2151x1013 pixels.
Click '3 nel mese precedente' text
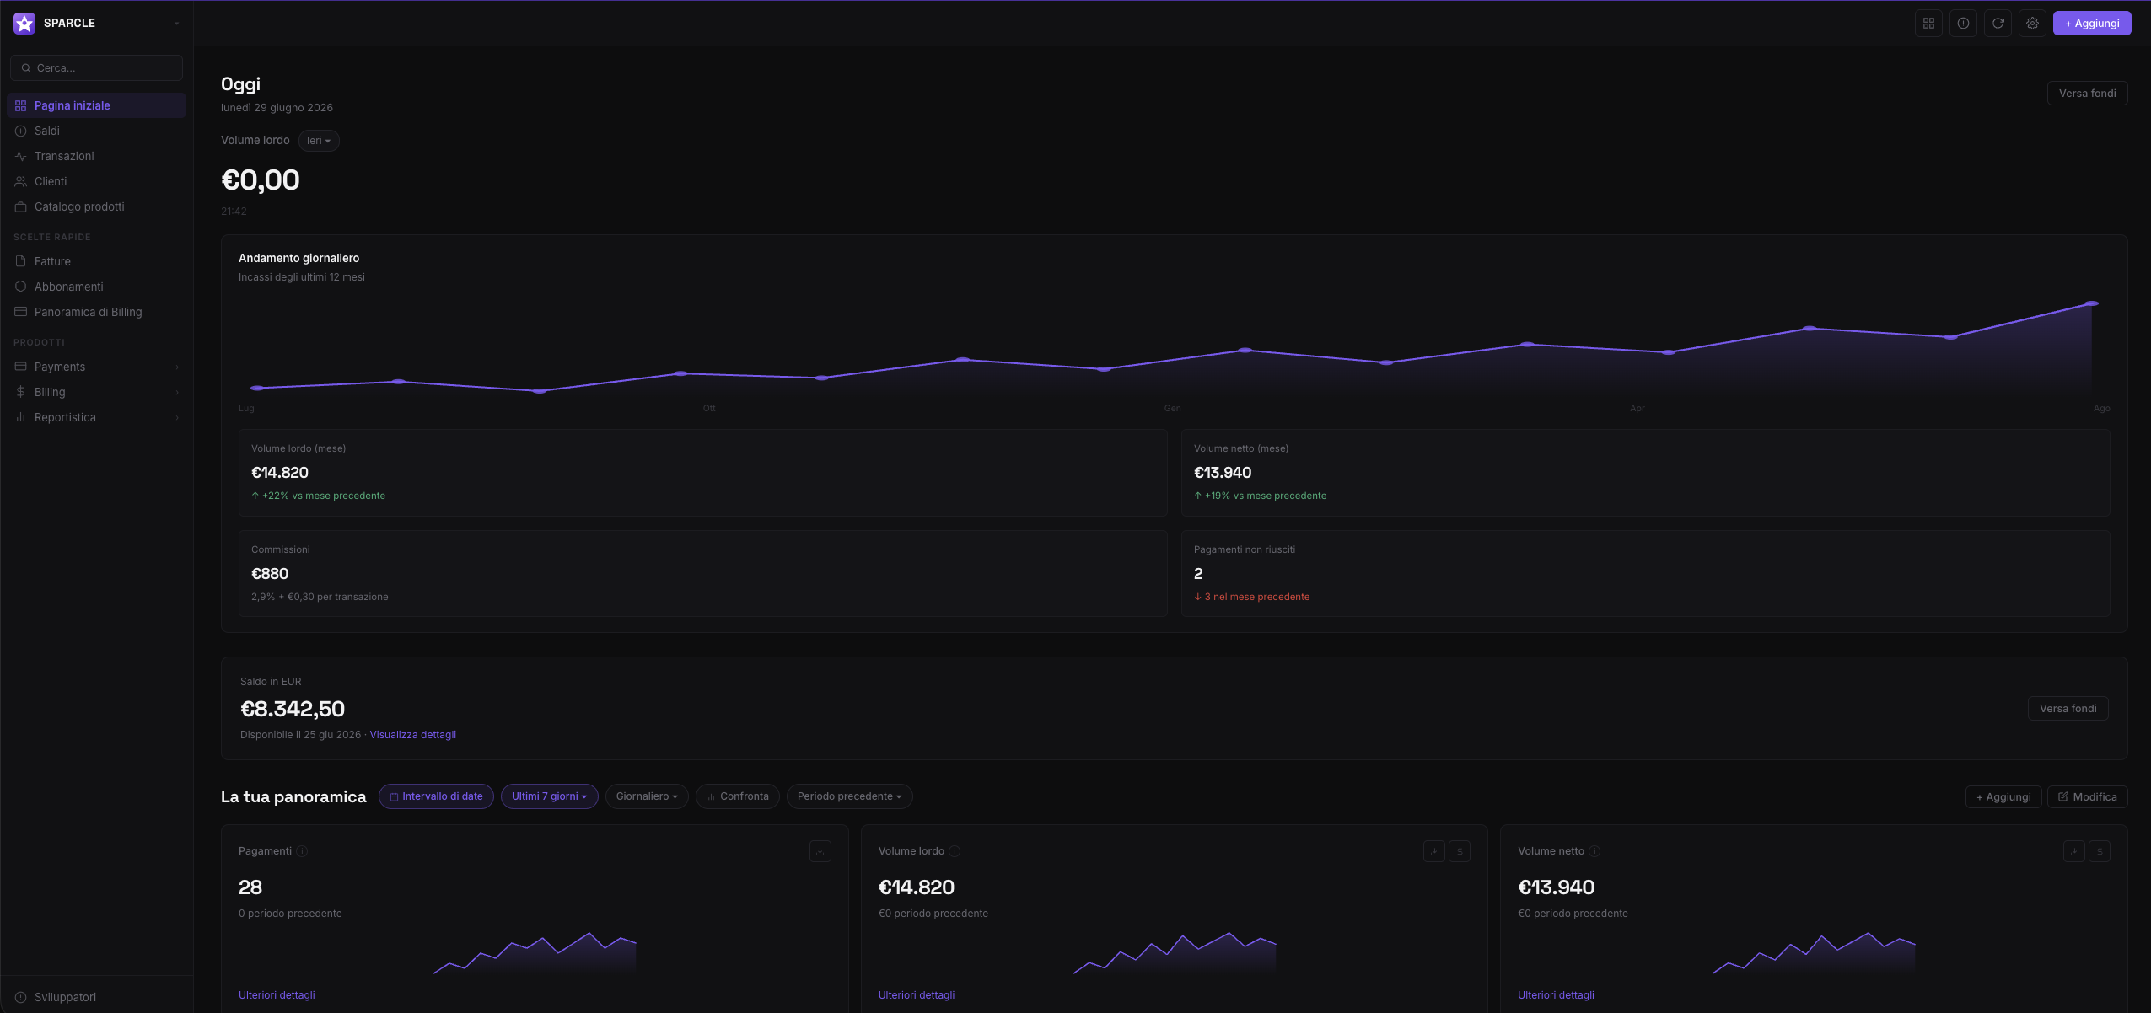point(1257,597)
